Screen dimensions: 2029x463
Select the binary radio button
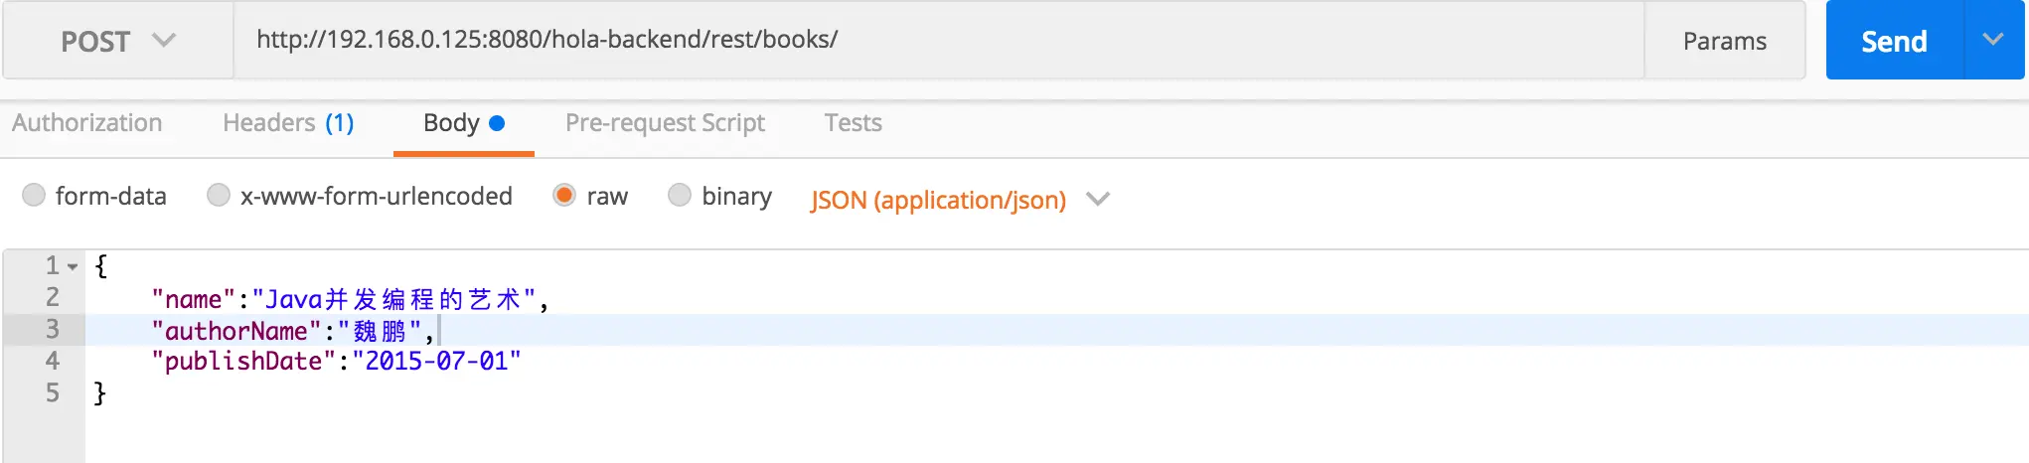[680, 195]
